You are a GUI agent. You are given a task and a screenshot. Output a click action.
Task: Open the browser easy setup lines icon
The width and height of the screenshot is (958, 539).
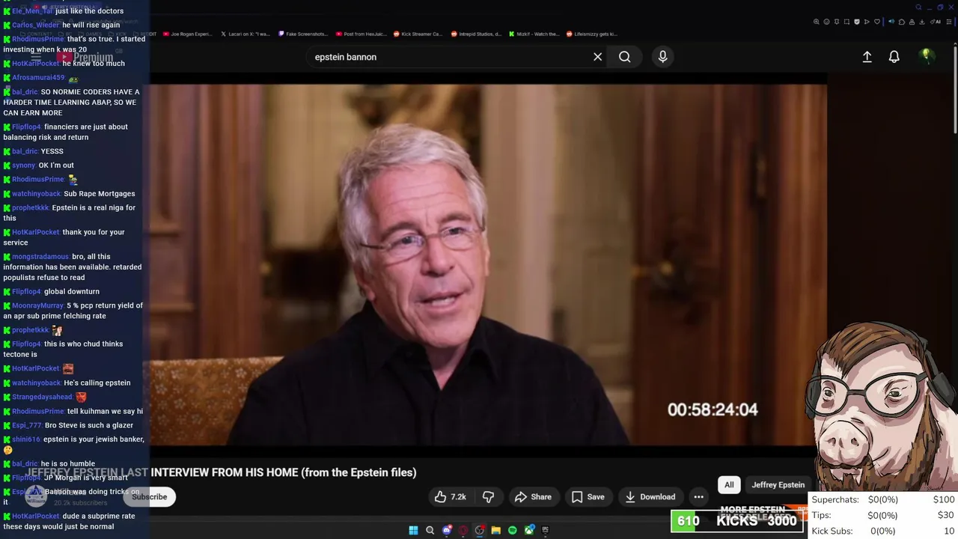point(949,22)
